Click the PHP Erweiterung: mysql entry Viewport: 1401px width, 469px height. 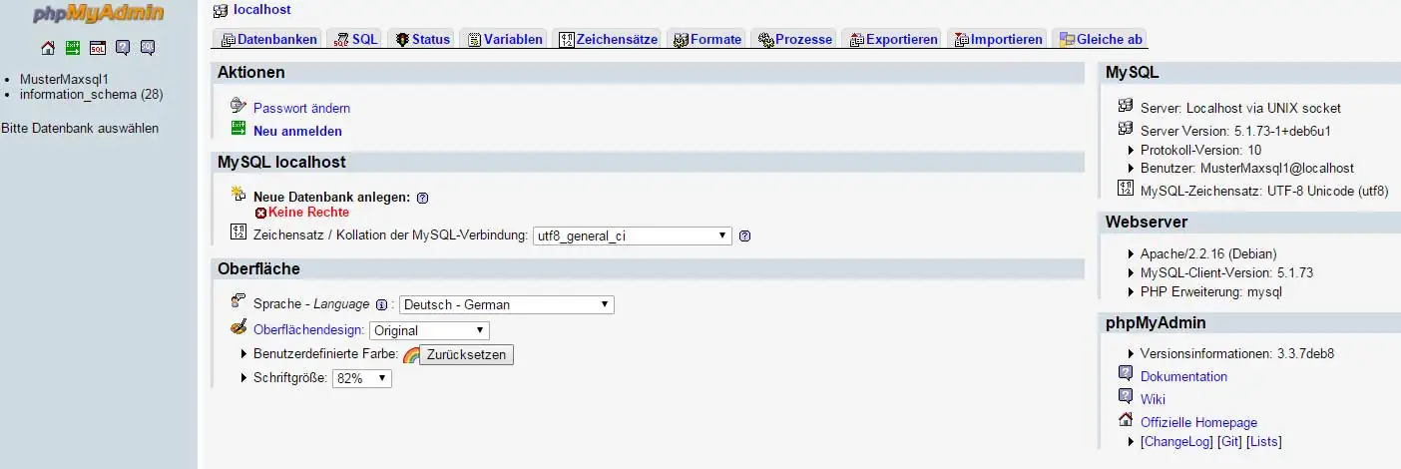(x=1210, y=292)
